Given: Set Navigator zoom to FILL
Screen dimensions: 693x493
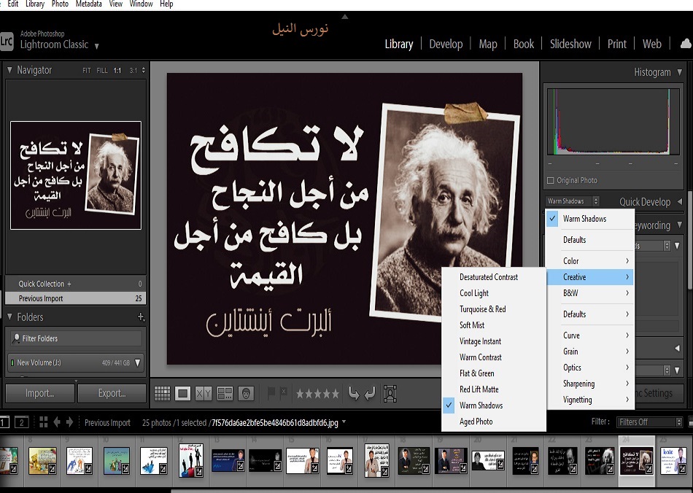Looking at the screenshot, I should click(x=102, y=70).
